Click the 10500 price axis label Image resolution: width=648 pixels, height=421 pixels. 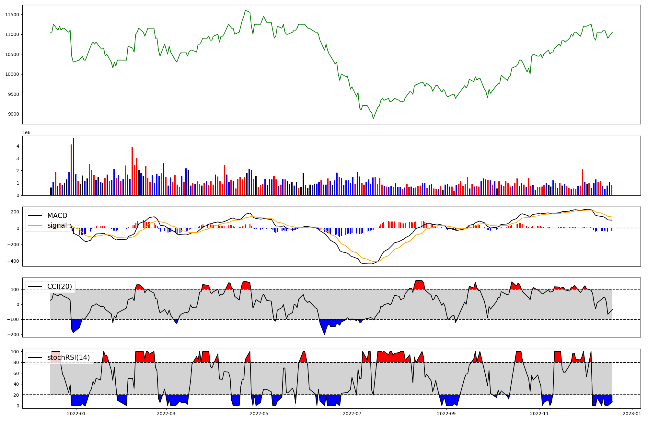[12, 54]
